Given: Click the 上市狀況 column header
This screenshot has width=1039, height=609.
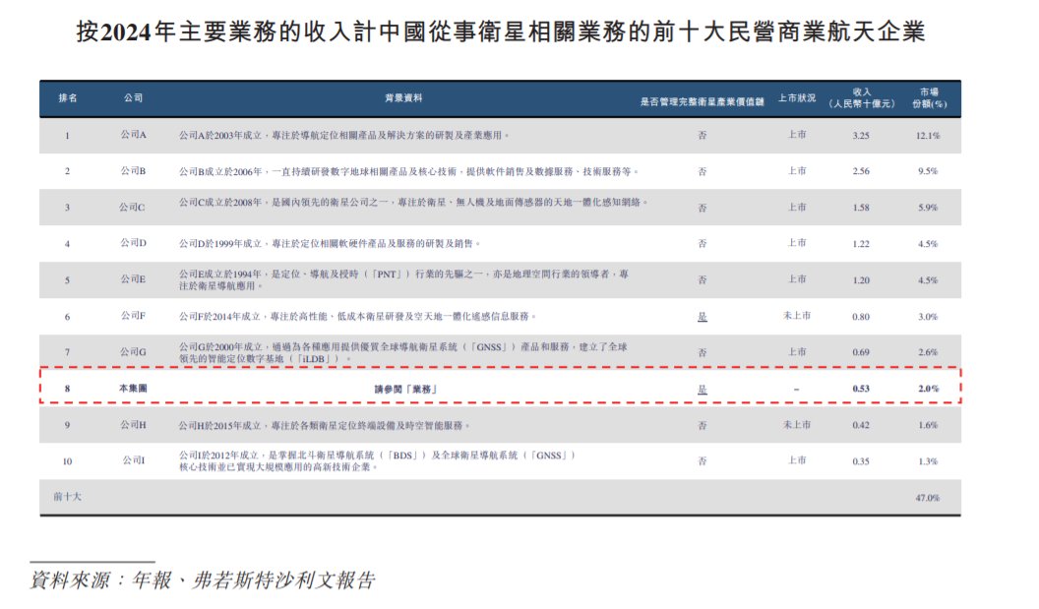Looking at the screenshot, I should point(796,98).
